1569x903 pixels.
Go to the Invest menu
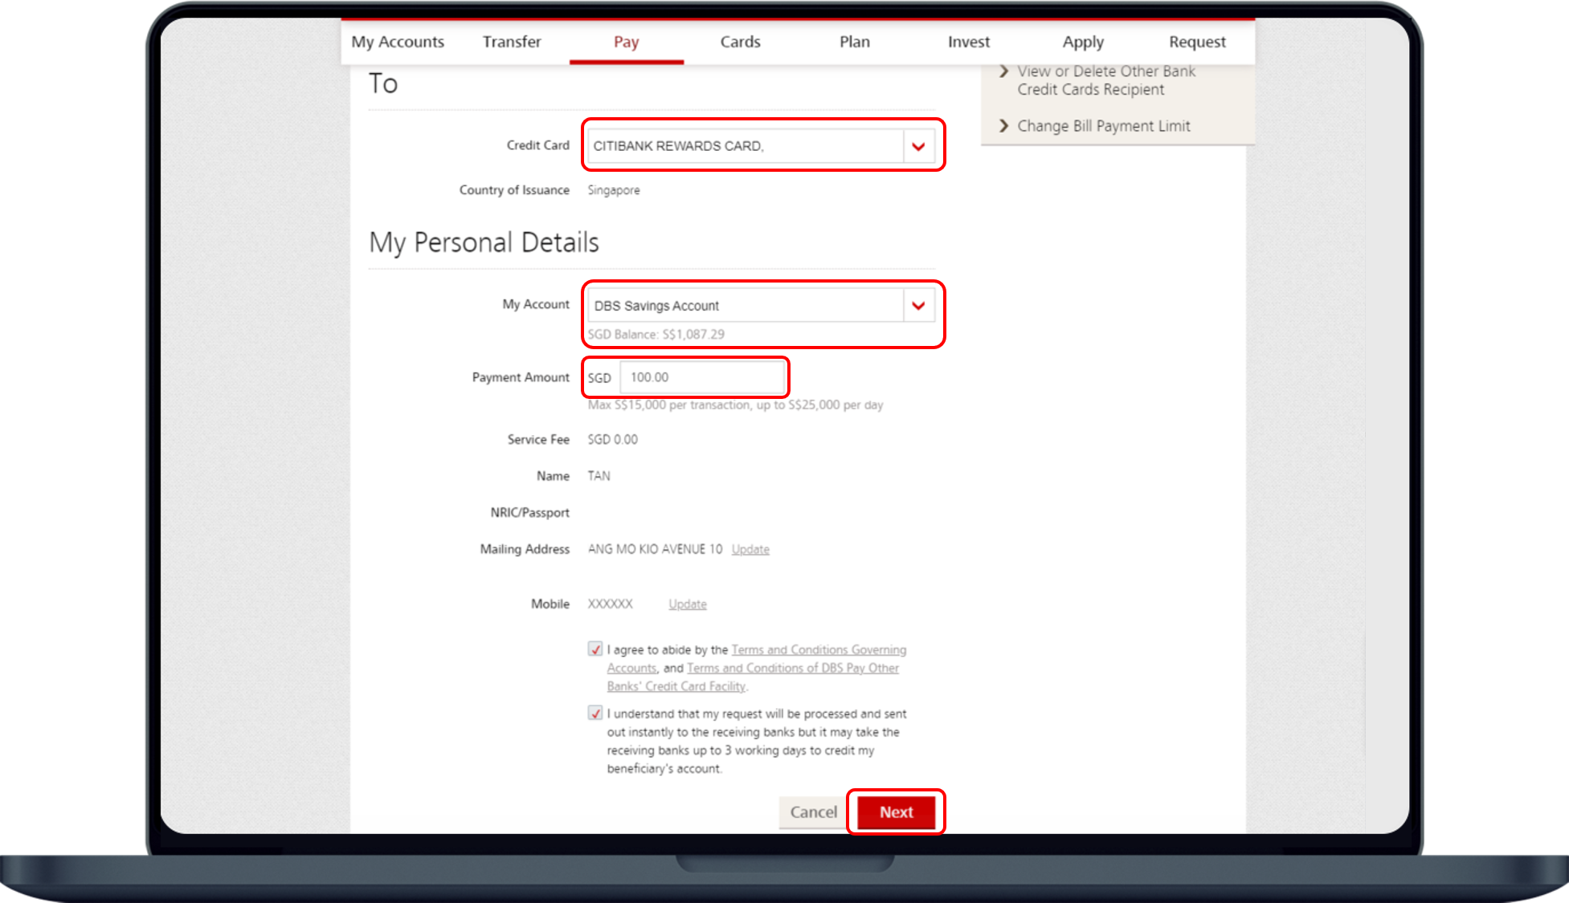point(968,42)
